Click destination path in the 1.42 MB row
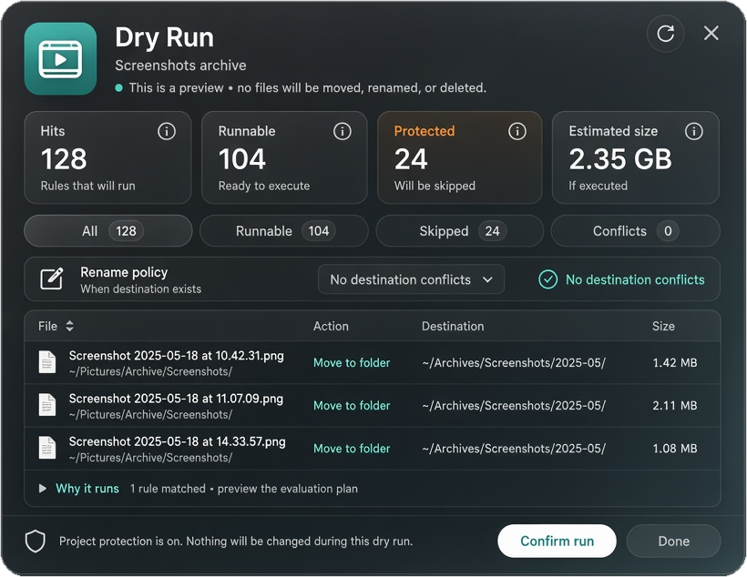The image size is (747, 577). [x=514, y=363]
